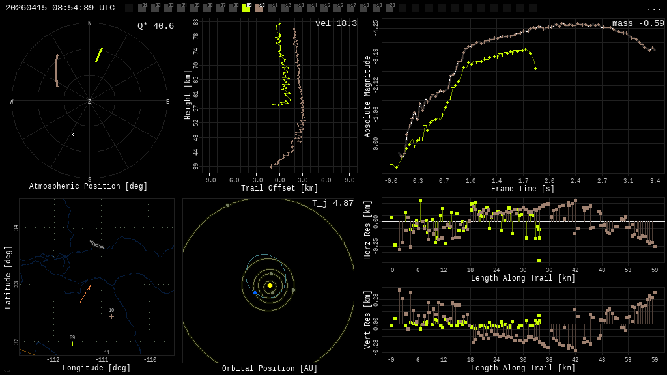The width and height of the screenshot is (667, 375).
Task: Click the orange meteor track arrow on map
Action: 85,294
